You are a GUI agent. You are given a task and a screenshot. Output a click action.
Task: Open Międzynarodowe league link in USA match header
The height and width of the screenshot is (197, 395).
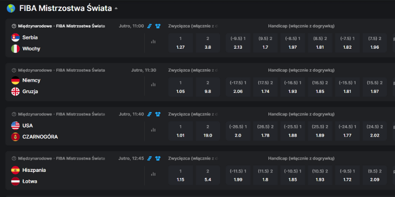click(35, 114)
